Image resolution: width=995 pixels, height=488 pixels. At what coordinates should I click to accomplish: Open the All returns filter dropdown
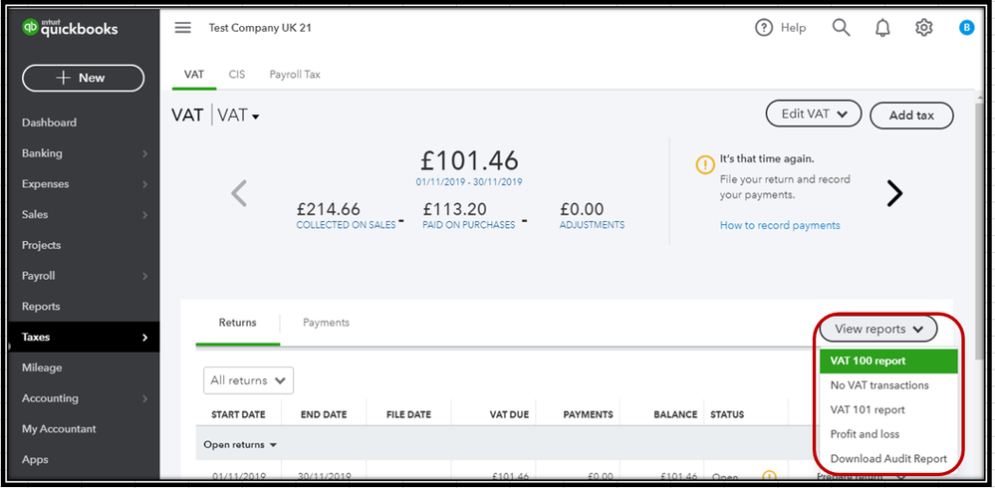[x=249, y=380]
